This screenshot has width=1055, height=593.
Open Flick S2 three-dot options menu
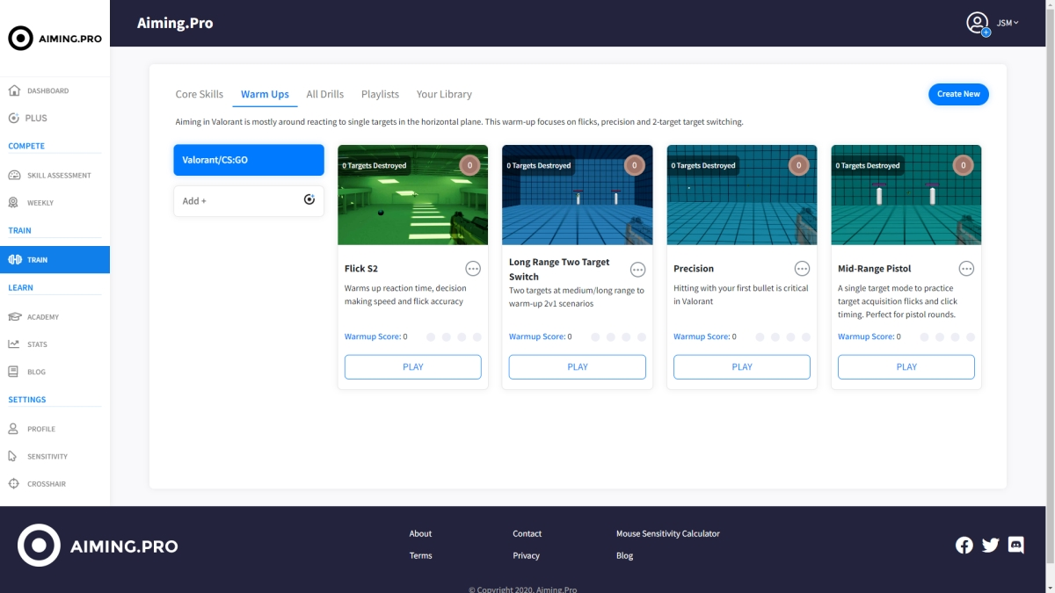coord(473,269)
